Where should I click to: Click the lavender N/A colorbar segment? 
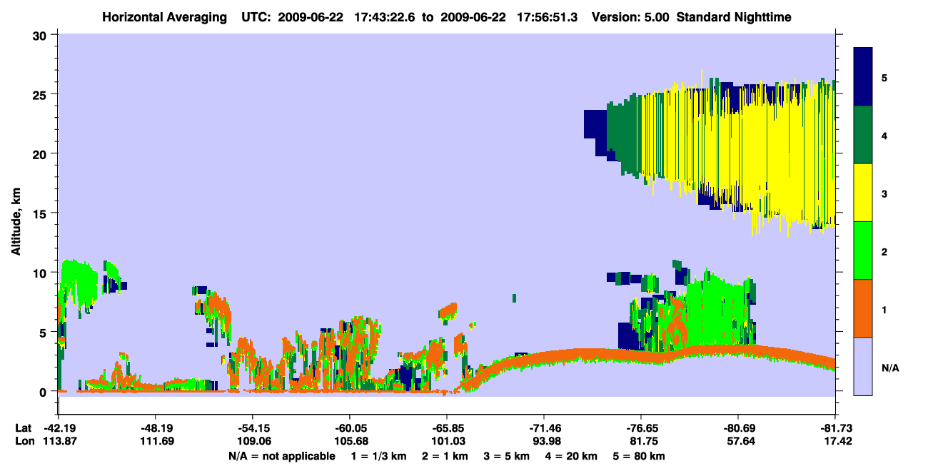pyautogui.click(x=863, y=366)
